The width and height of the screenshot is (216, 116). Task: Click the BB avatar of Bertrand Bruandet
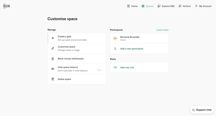tap(115, 38)
